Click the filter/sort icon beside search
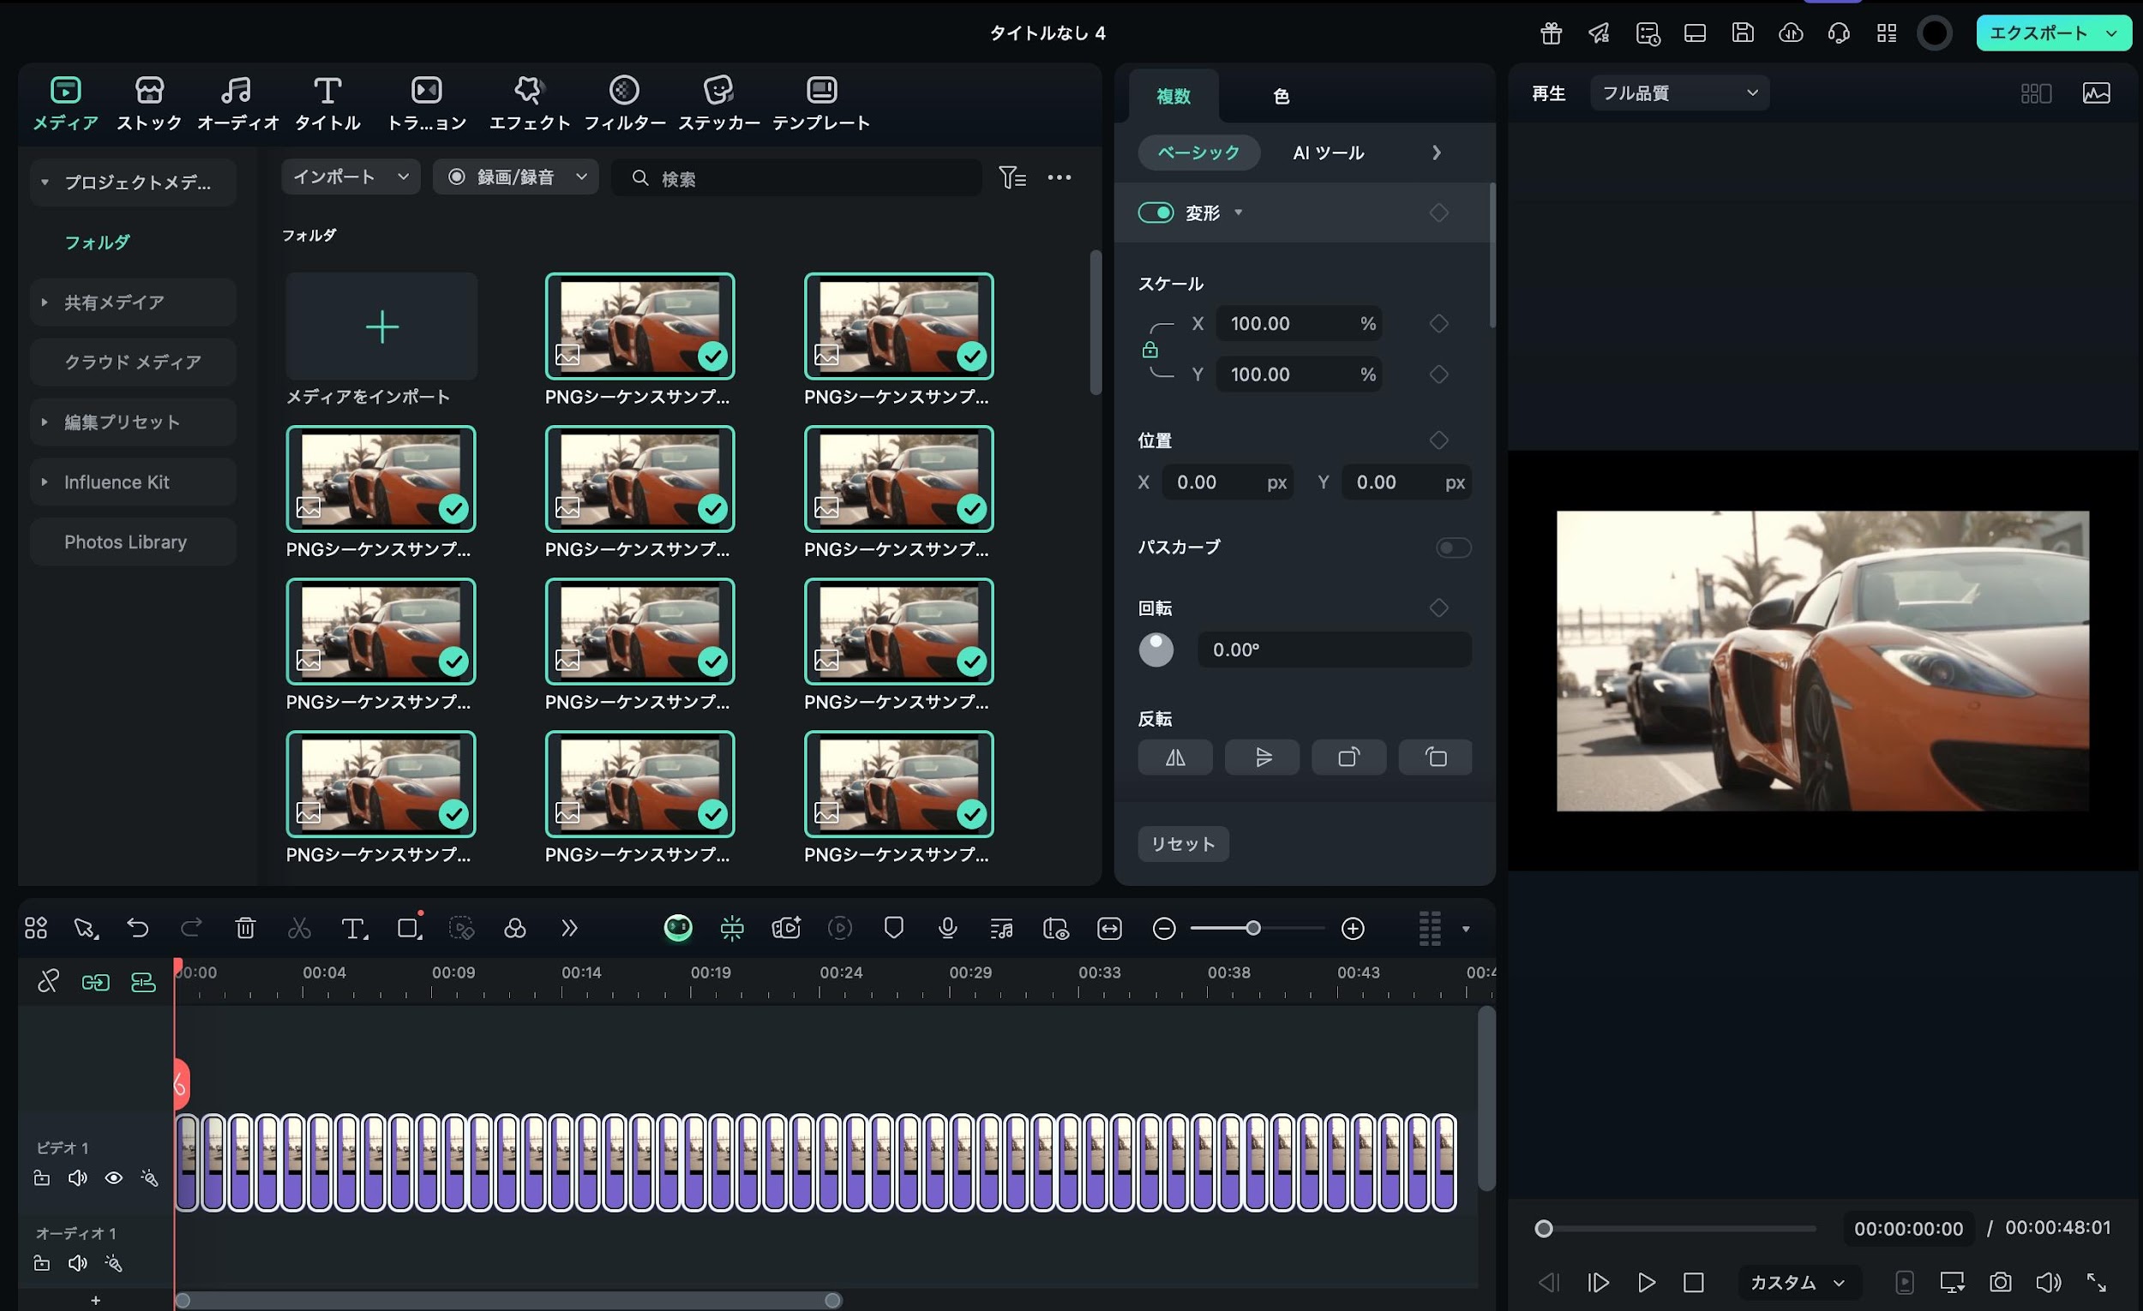Image resolution: width=2143 pixels, height=1311 pixels. [x=1011, y=177]
